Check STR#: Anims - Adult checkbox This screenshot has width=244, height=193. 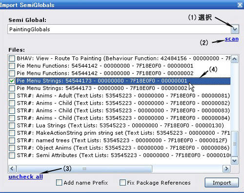(12, 96)
